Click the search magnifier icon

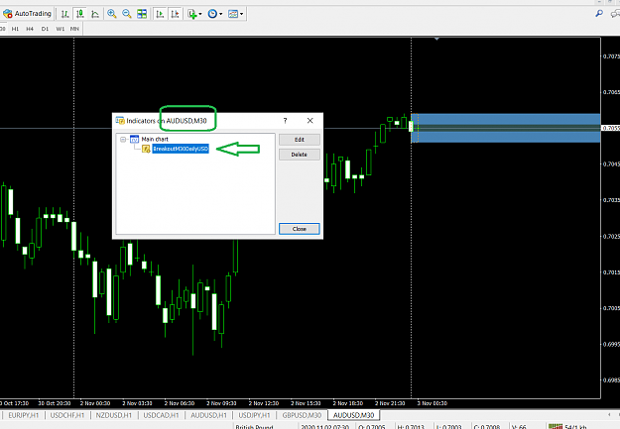(x=599, y=14)
